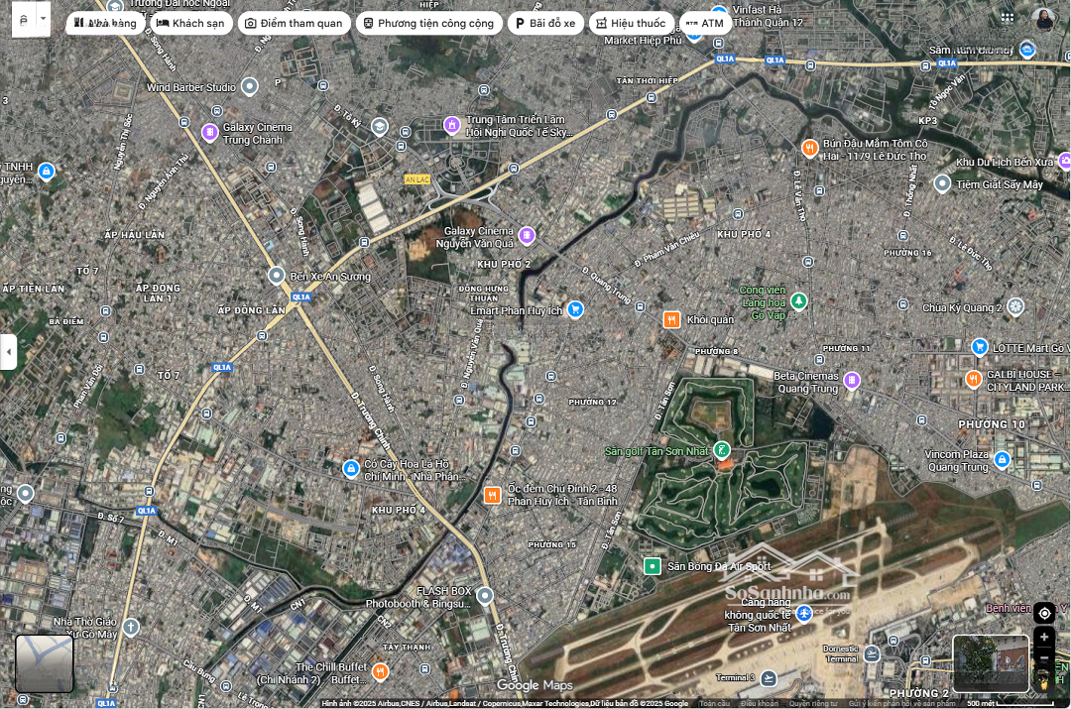
Task: Click the Tân Sơn Nhất airport plane icon
Action: click(x=804, y=614)
